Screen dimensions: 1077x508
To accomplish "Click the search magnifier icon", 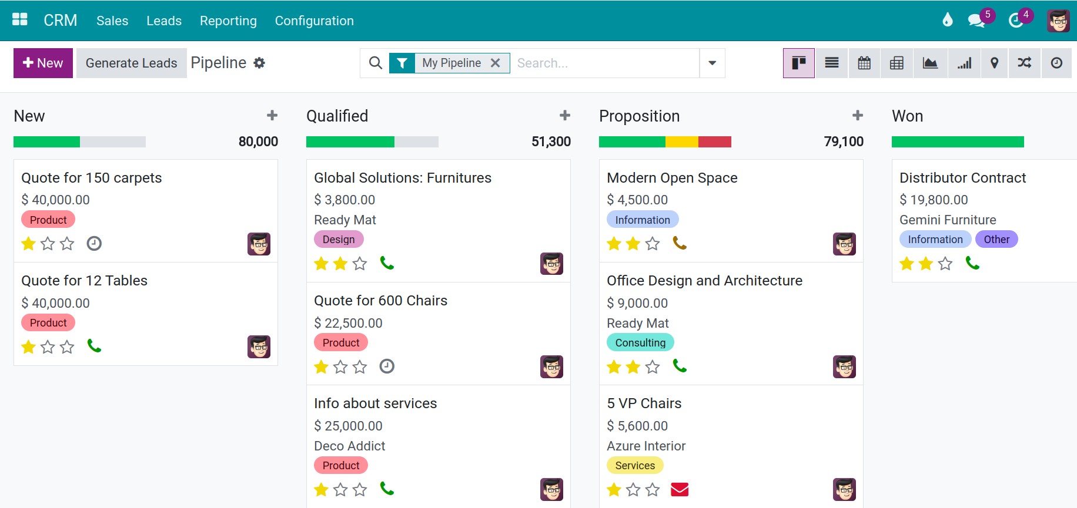I will tap(375, 63).
